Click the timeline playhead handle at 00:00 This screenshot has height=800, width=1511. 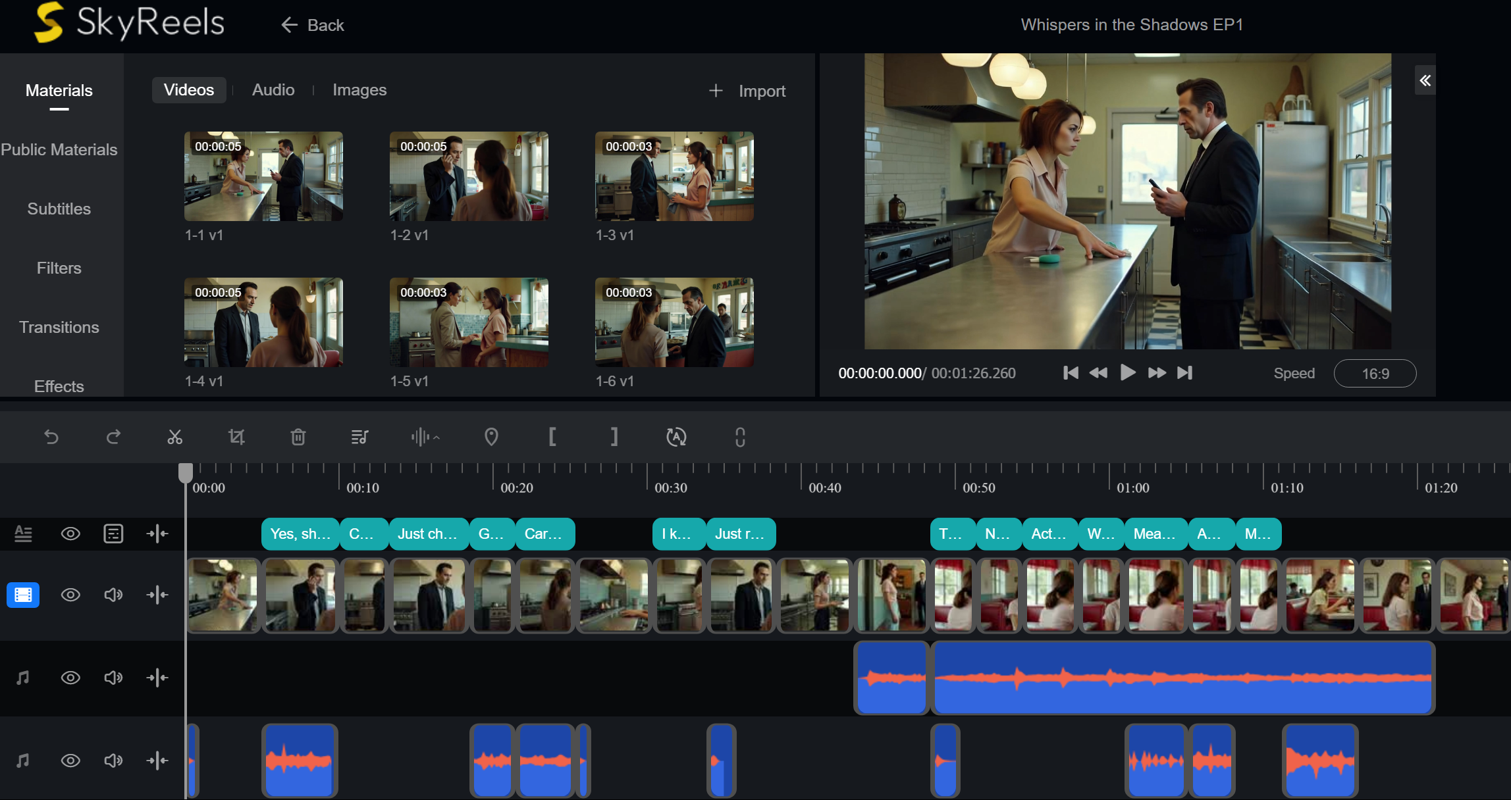coord(186,472)
